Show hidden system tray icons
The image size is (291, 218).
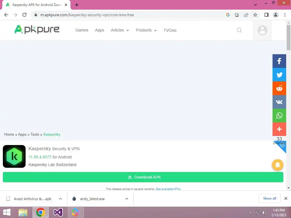250,212
